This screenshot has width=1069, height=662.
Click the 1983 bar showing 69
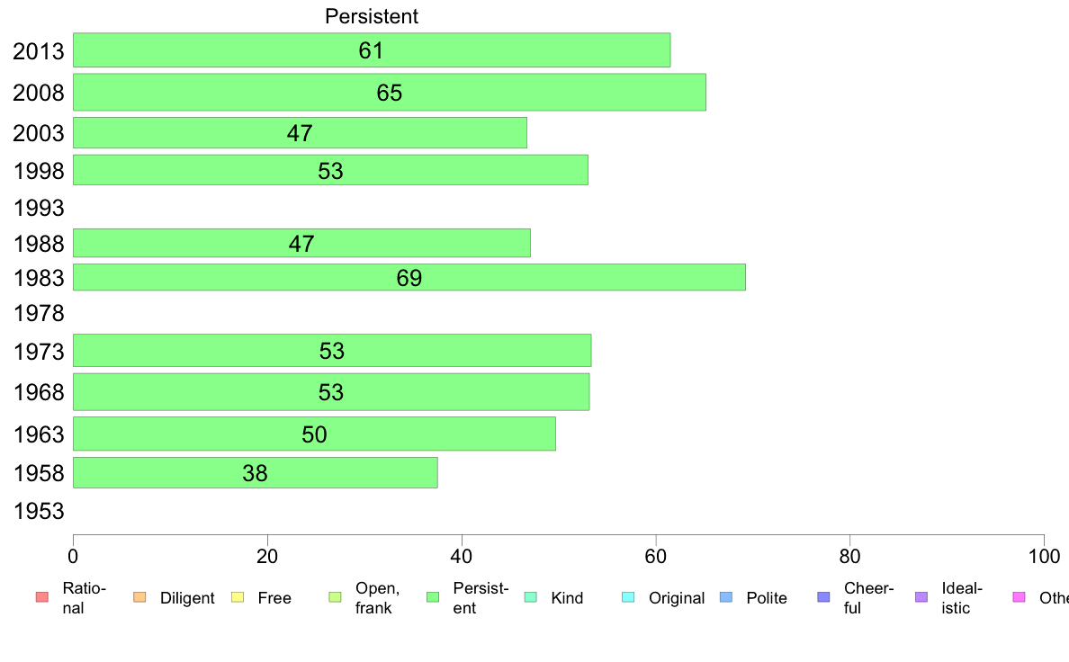pyautogui.click(x=409, y=277)
